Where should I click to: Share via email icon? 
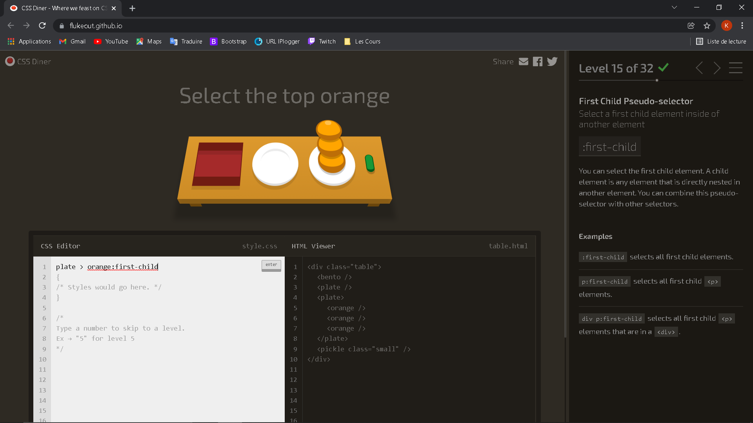[524, 61]
